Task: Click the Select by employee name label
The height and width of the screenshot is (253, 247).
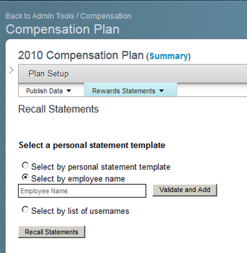Action: coord(78,179)
